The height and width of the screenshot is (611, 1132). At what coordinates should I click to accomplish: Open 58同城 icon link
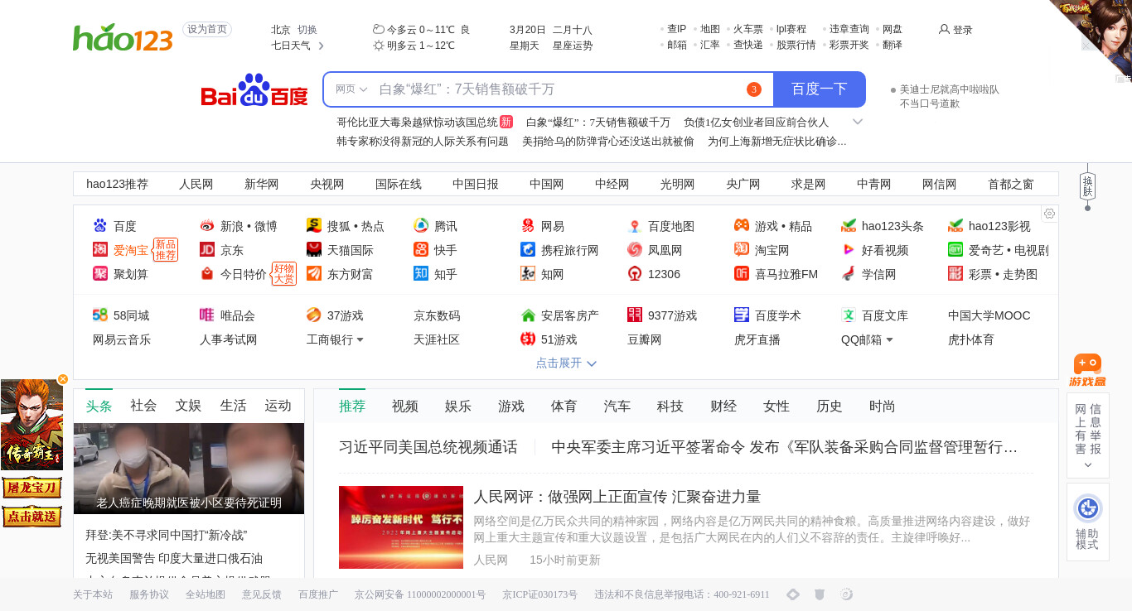click(100, 315)
